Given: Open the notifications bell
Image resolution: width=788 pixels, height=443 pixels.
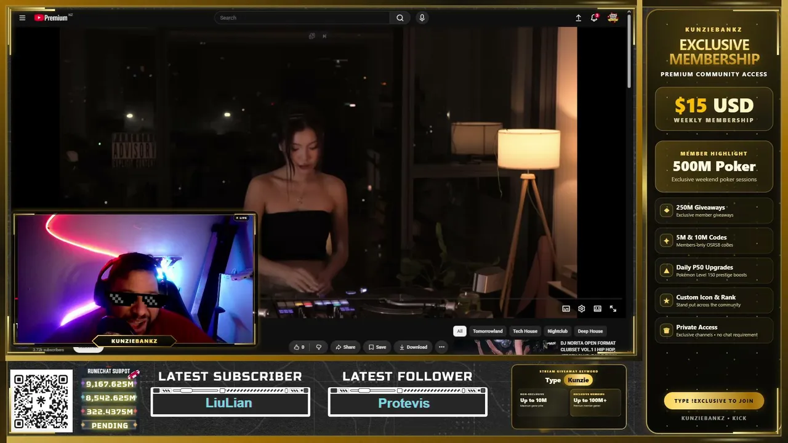Looking at the screenshot, I should [x=594, y=18].
